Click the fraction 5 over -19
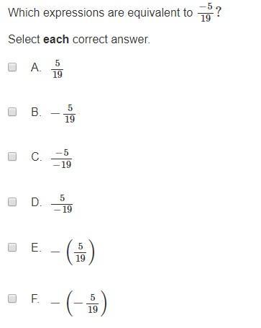 (62, 204)
